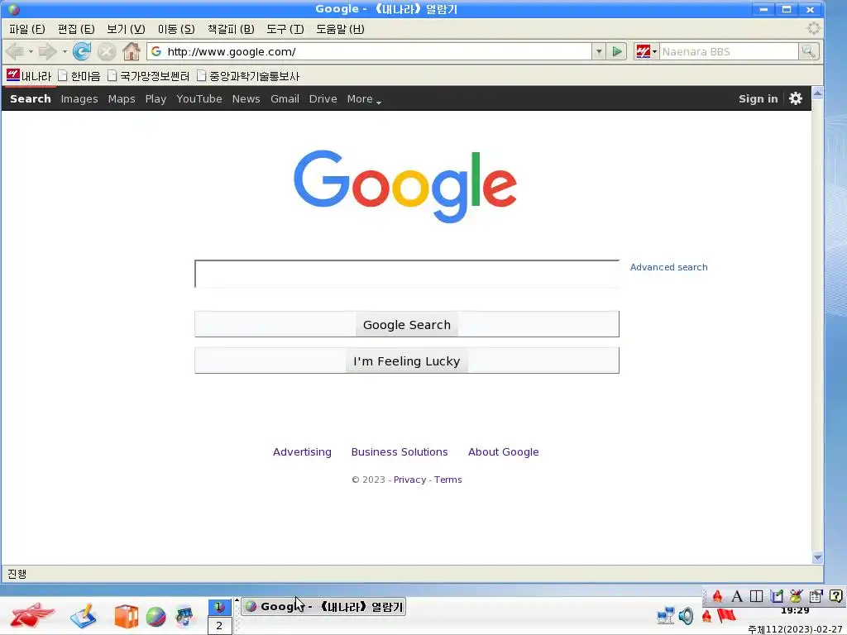Click the split-pane layout icon in the input toolbar

pyautogui.click(x=756, y=596)
